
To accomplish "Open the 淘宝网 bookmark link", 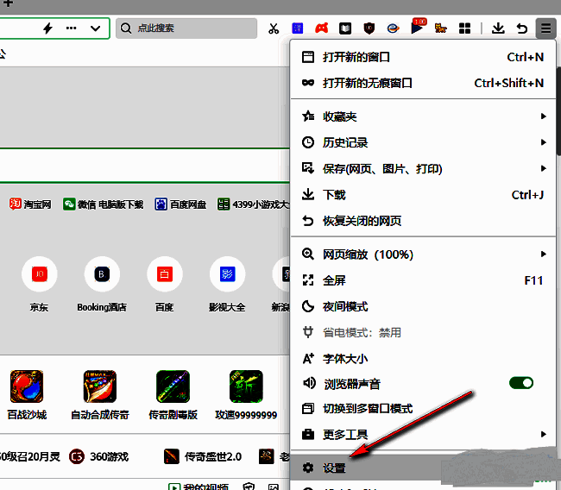I will [x=31, y=204].
